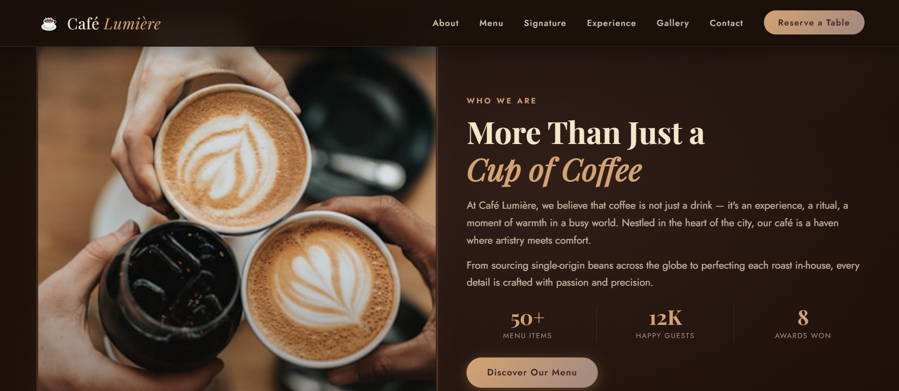Click the coffee cups photo
899x391 pixels.
[x=237, y=219]
